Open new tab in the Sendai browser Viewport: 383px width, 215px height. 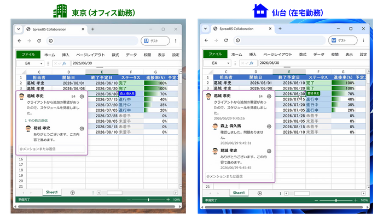280,29
